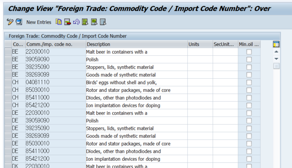Select row selector for BE 22030010

click(x=8, y=52)
